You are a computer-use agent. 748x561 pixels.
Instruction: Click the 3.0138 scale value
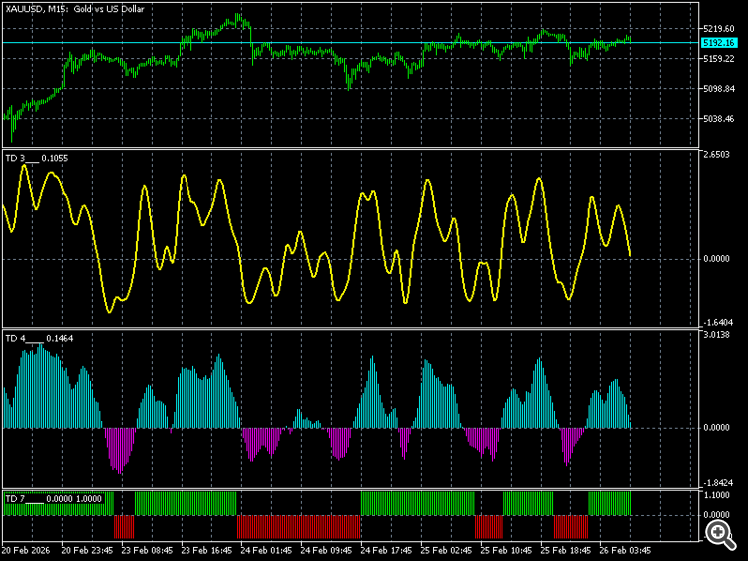click(x=716, y=335)
